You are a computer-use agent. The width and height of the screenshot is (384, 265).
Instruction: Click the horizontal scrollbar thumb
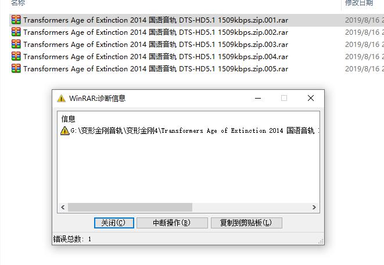coord(130,208)
